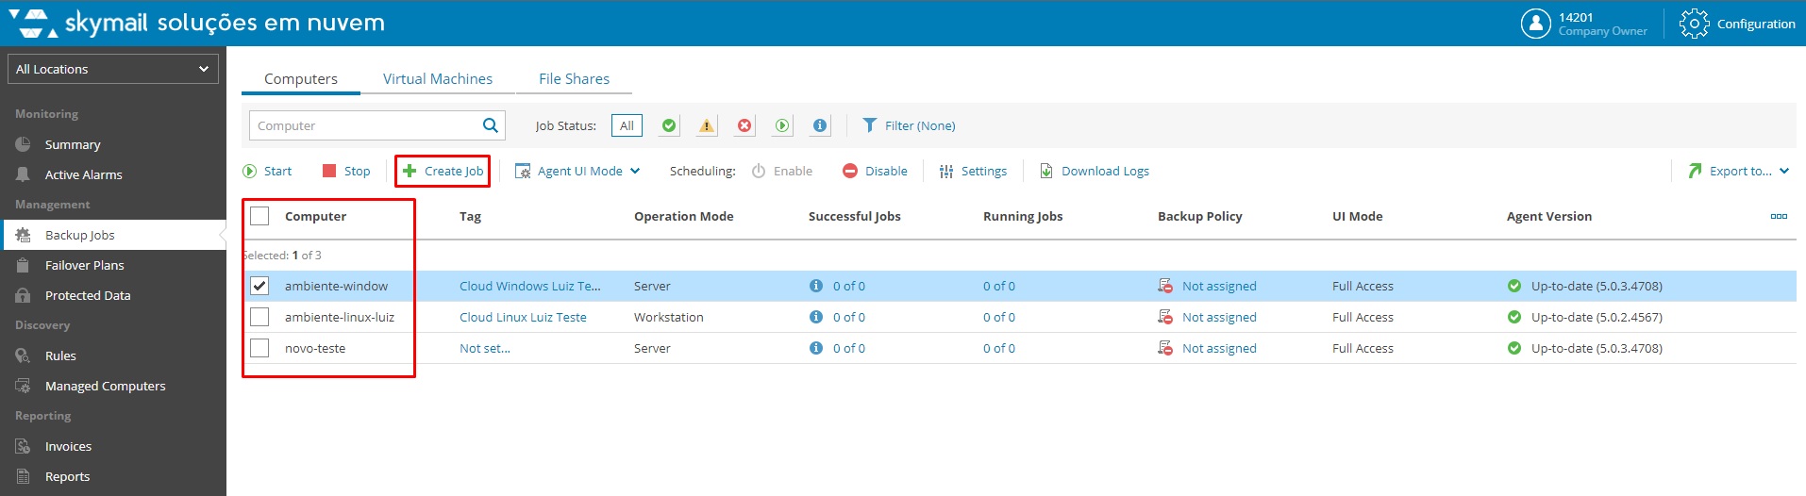The width and height of the screenshot is (1806, 496).
Task: Open Cloud Windows Luiz Te... tag link
Action: tap(530, 286)
